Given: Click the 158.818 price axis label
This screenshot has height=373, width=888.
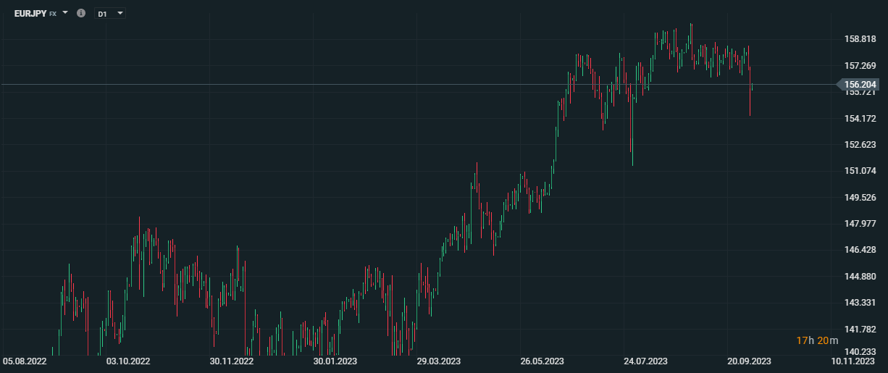Looking at the screenshot, I should [860, 39].
